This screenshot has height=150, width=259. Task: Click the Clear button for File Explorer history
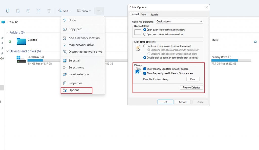click(x=193, y=79)
